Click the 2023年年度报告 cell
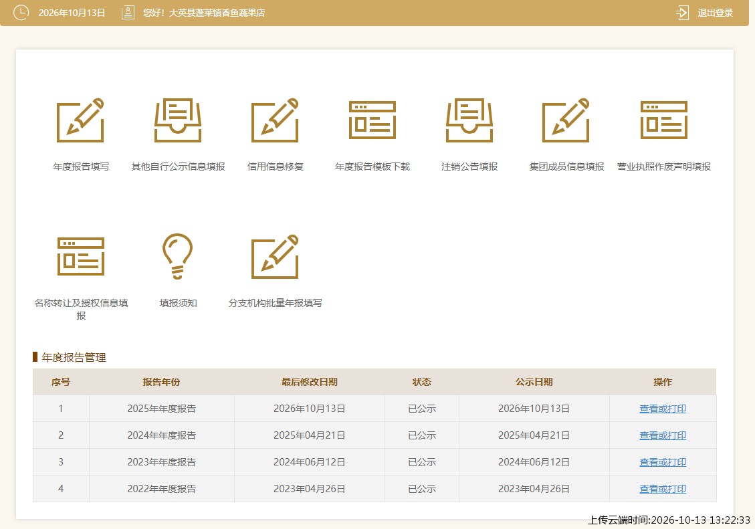The image size is (755, 529). (162, 462)
